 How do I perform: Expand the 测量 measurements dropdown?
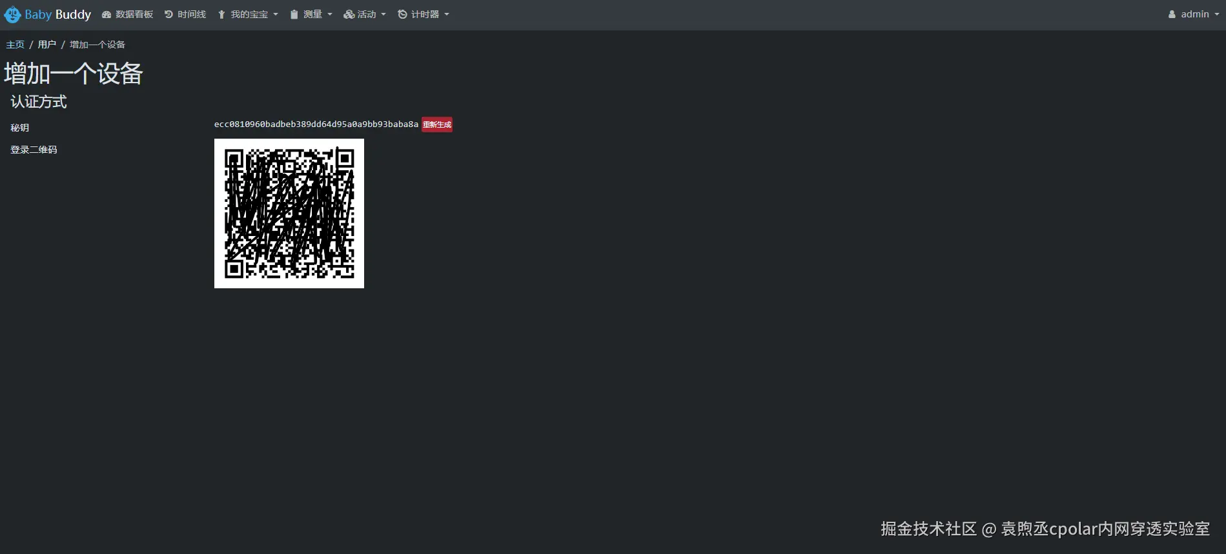311,14
